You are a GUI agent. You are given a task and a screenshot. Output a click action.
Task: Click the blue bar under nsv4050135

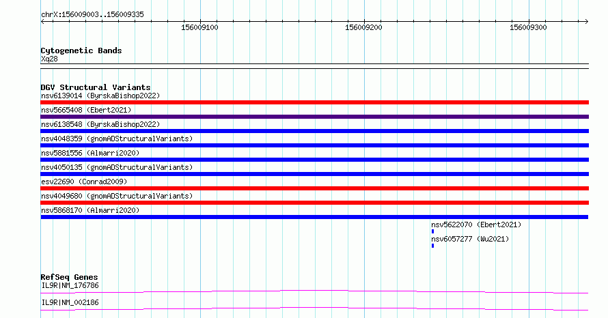314,174
